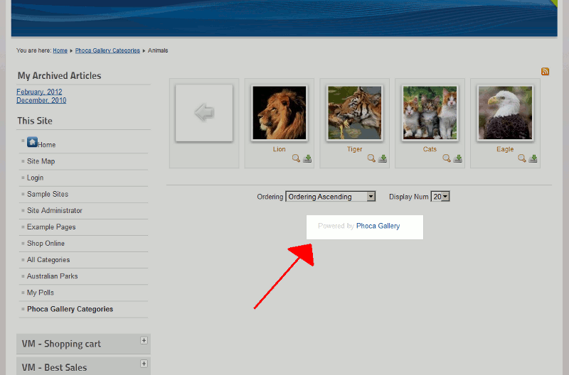Open the Site Map menu item

41,161
